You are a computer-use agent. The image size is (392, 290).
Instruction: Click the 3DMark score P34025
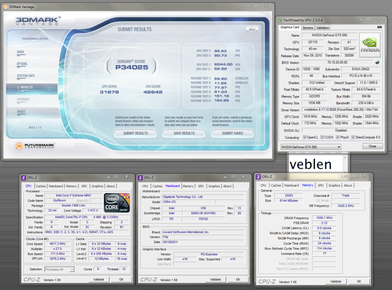[x=132, y=67]
